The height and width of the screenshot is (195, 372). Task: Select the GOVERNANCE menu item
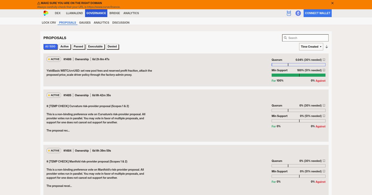click(96, 13)
